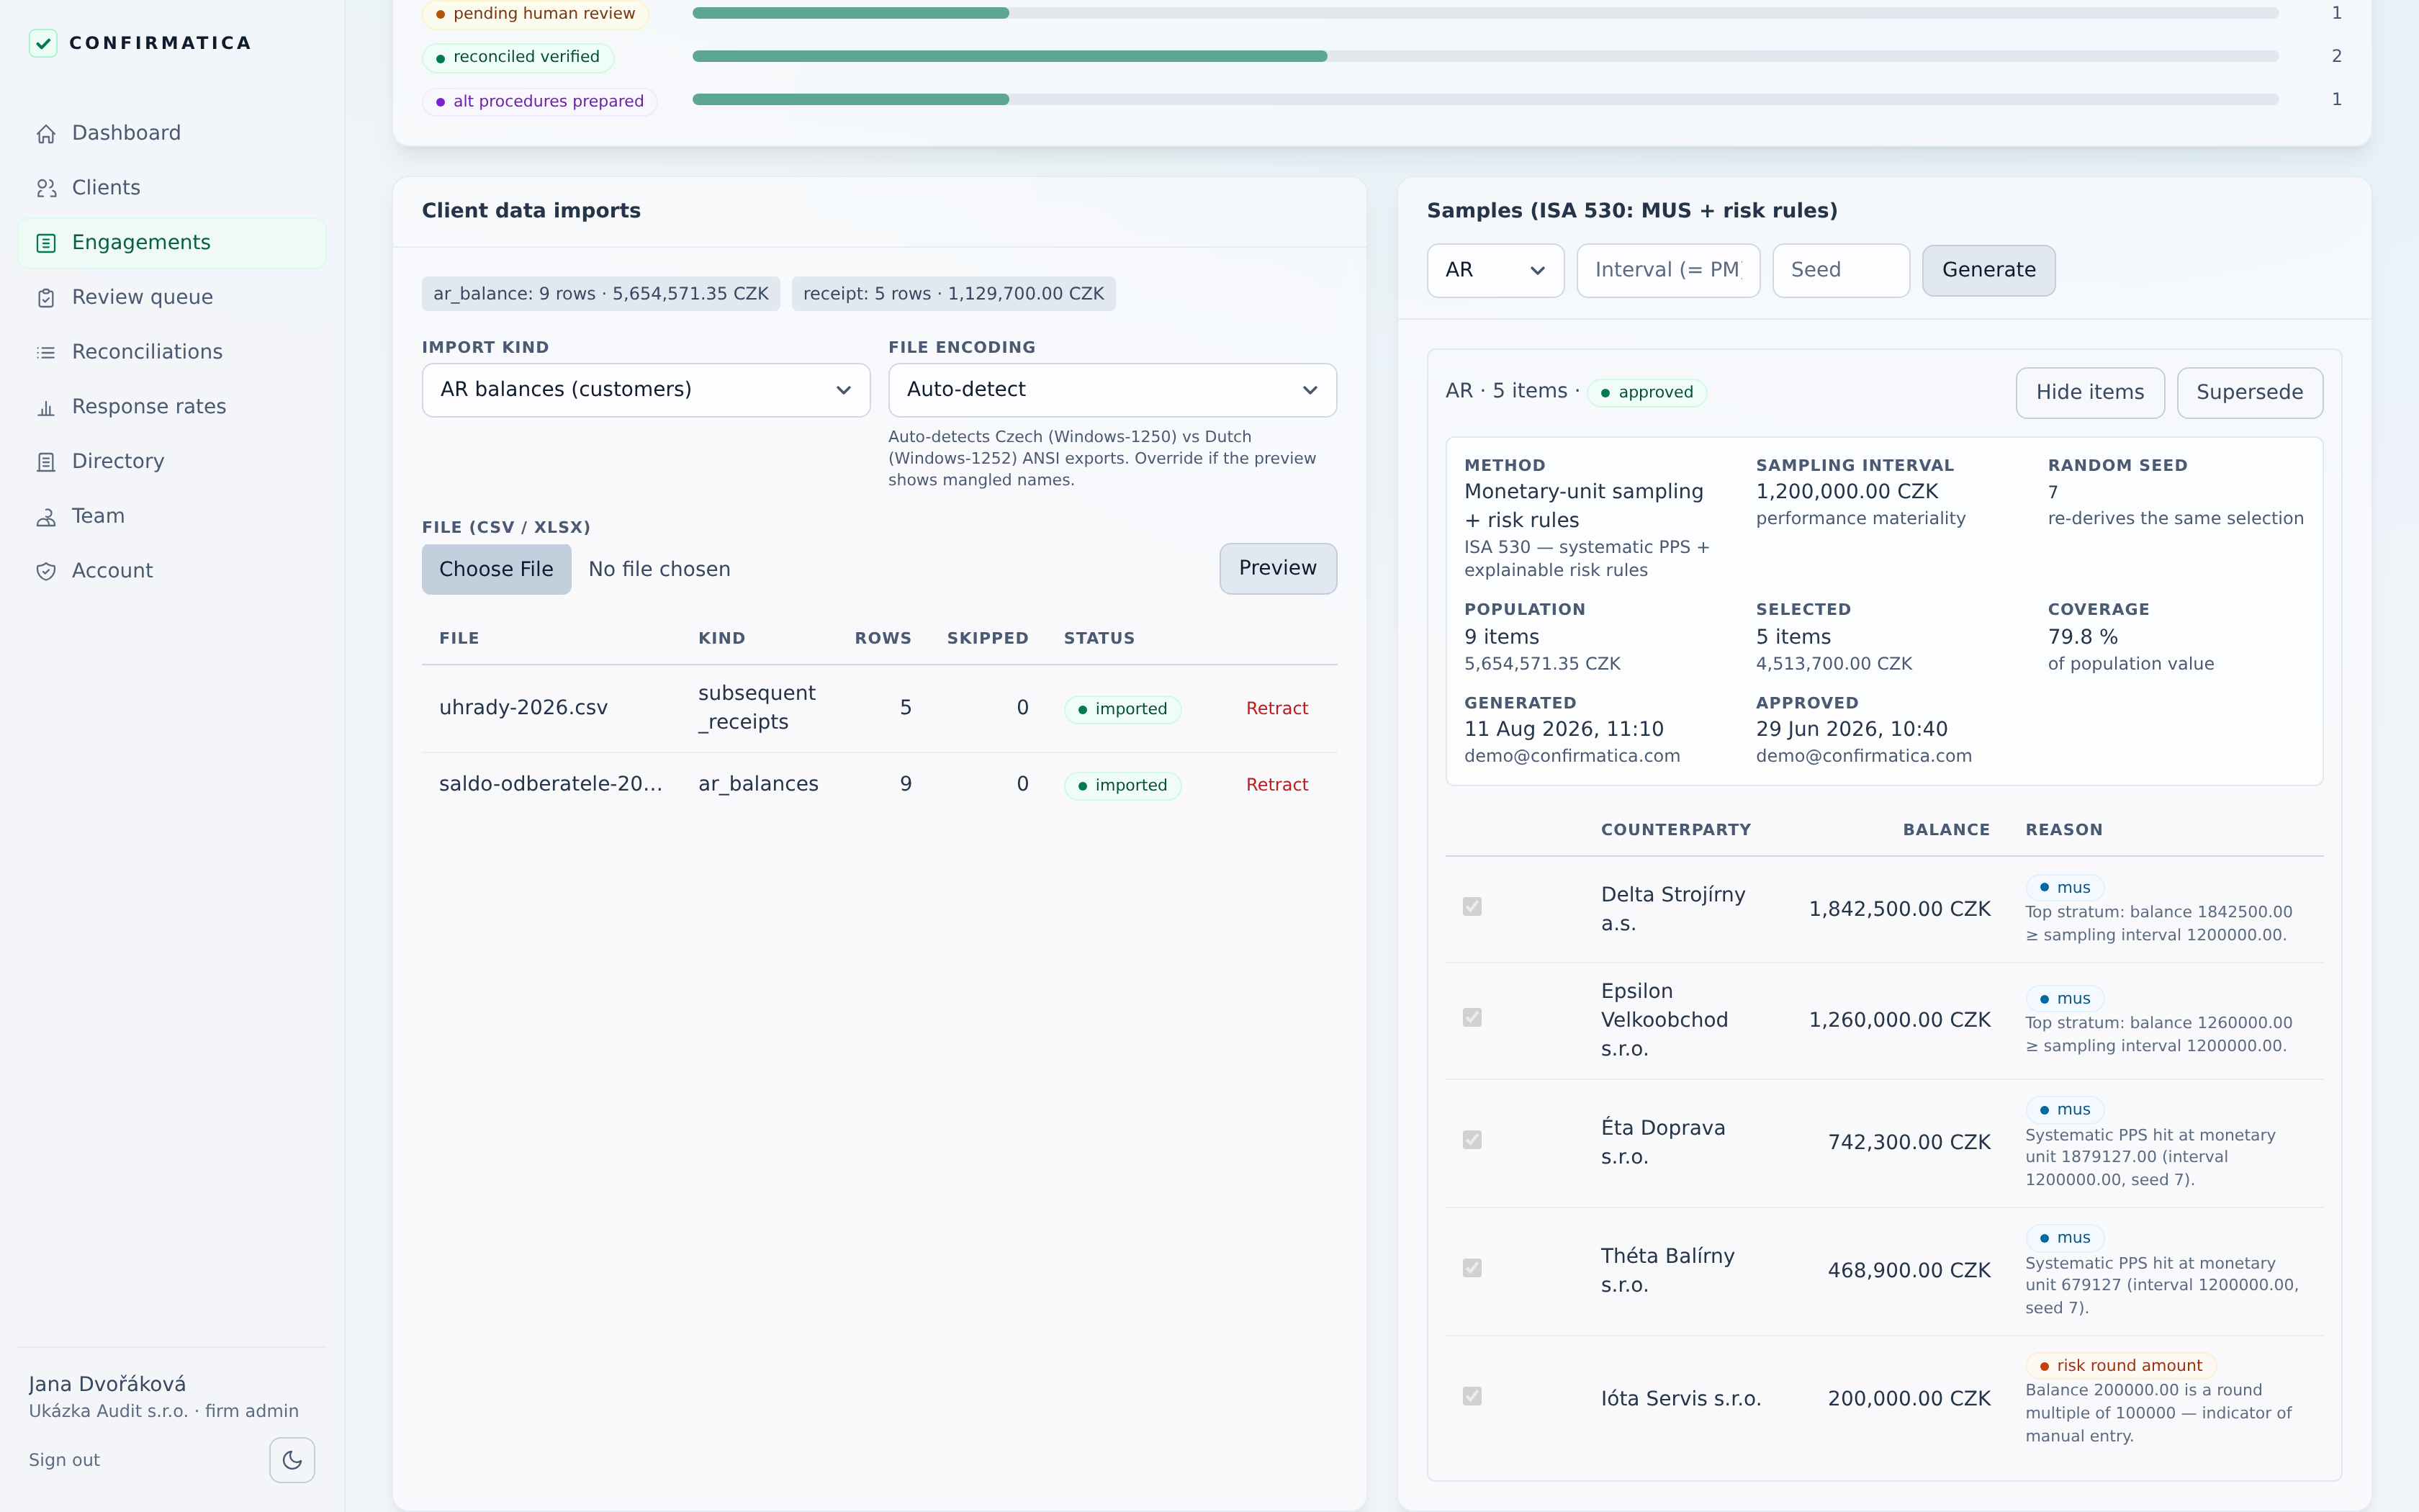Click the Response rates chart icon

tap(46, 407)
